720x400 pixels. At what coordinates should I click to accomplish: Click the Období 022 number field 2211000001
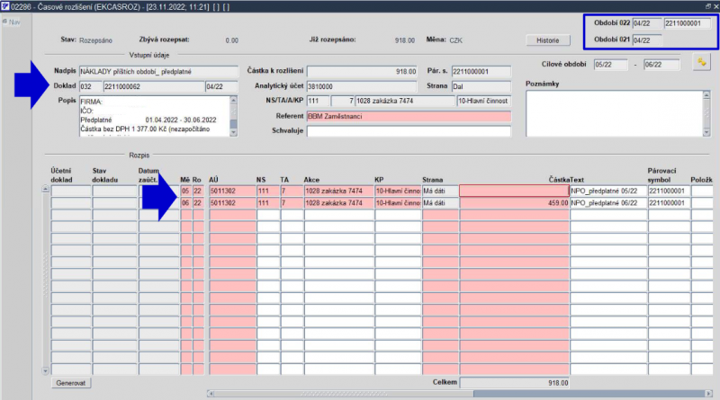[688, 23]
